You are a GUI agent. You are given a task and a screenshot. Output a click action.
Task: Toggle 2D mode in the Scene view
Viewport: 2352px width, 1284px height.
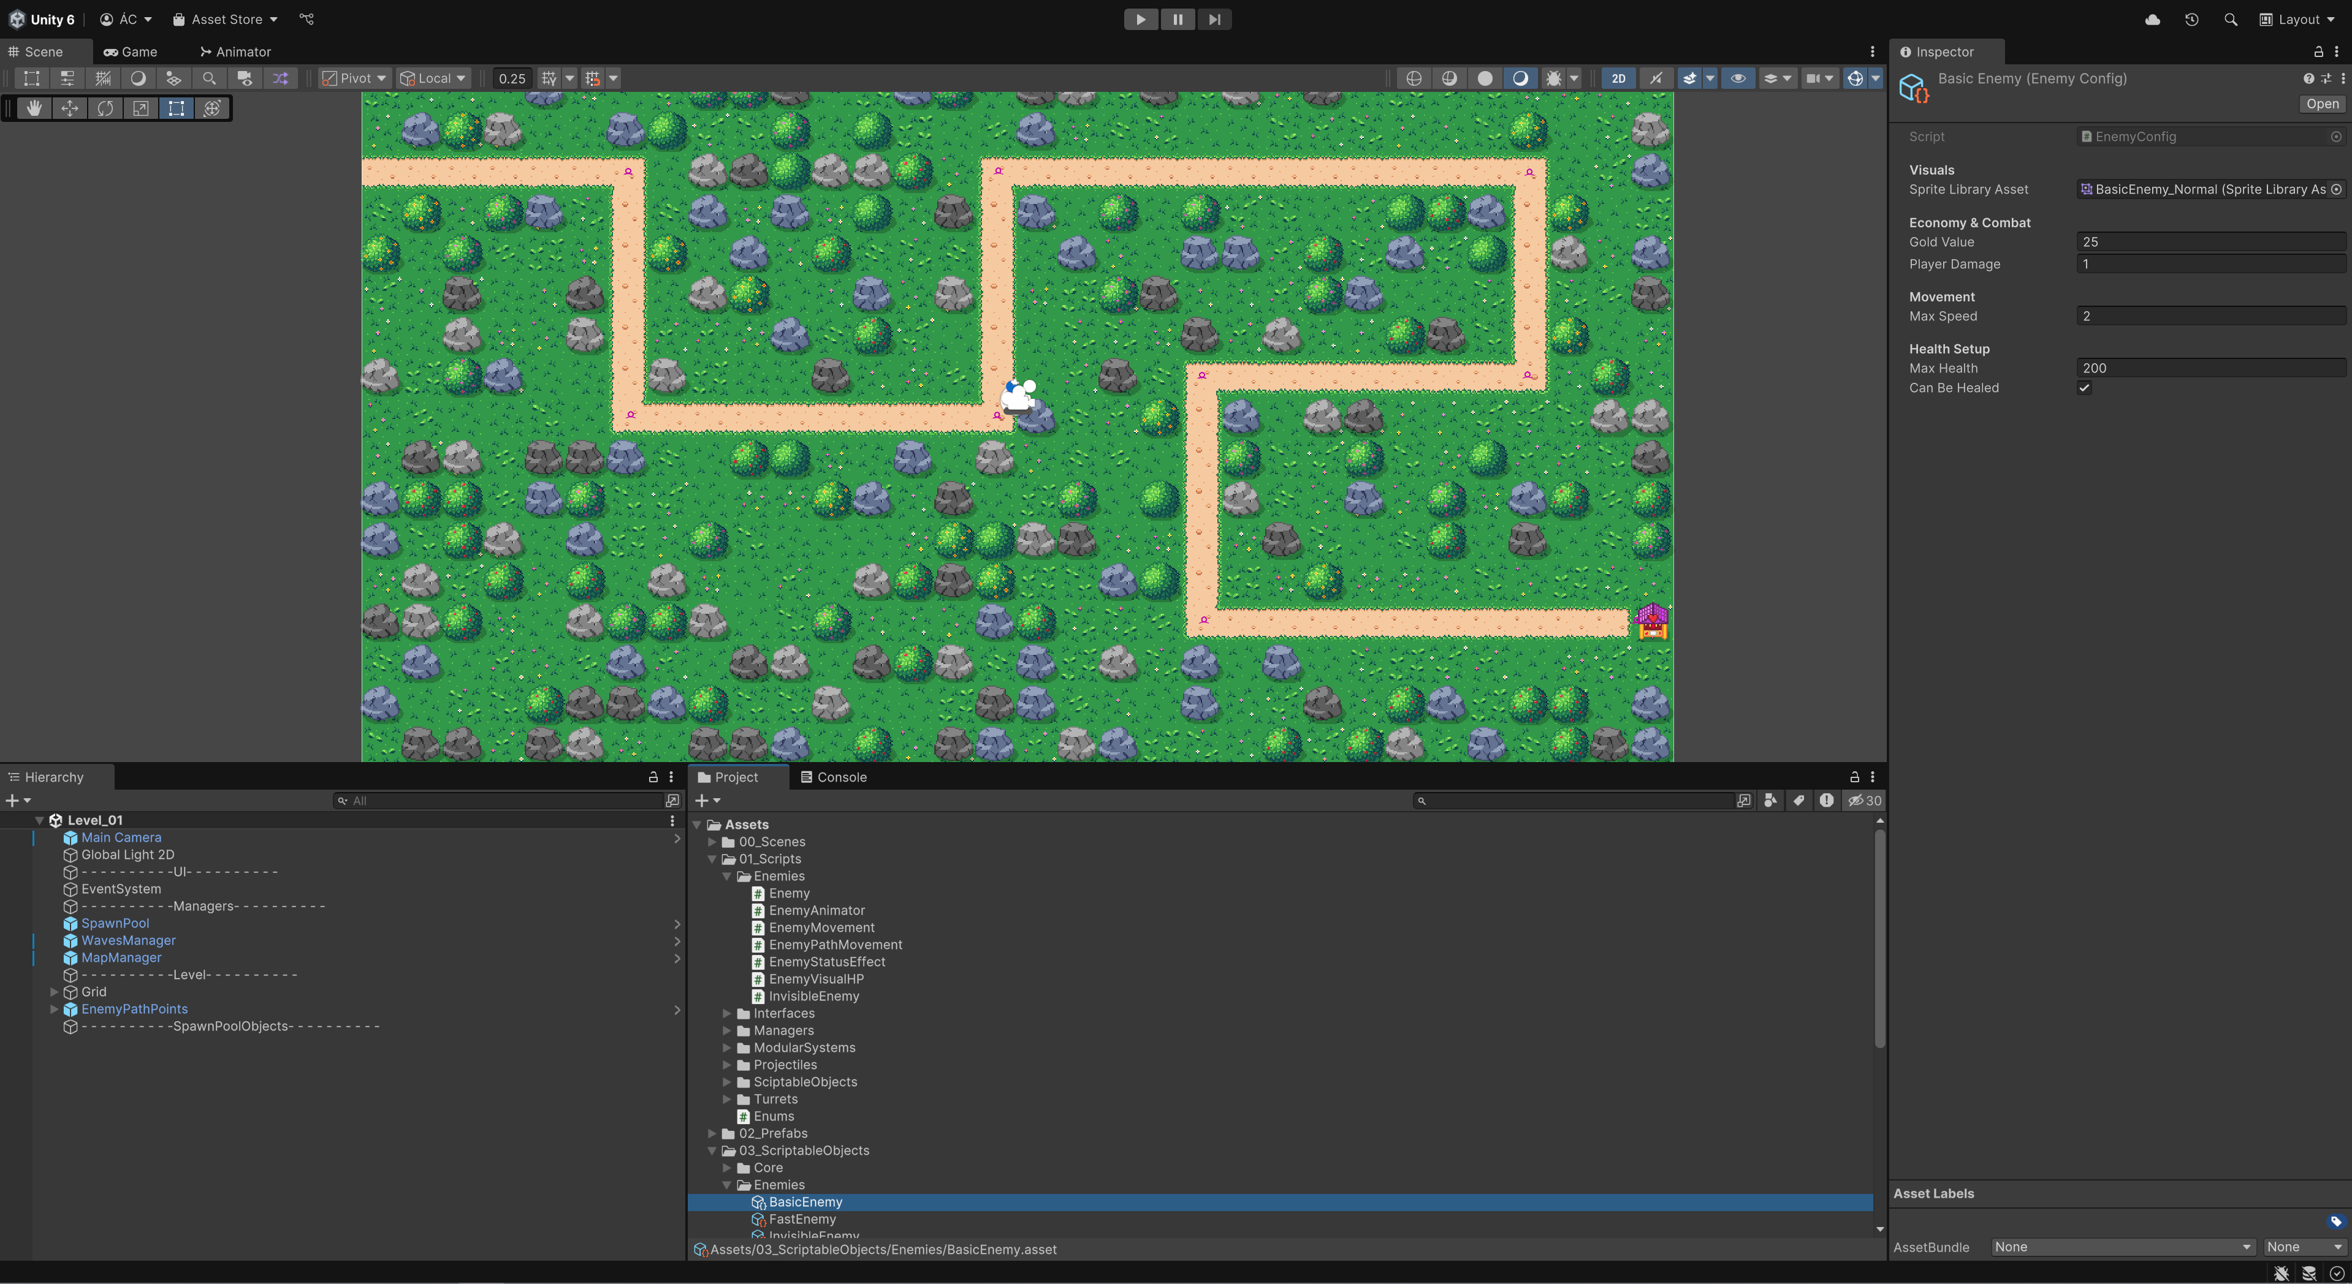click(x=1618, y=78)
